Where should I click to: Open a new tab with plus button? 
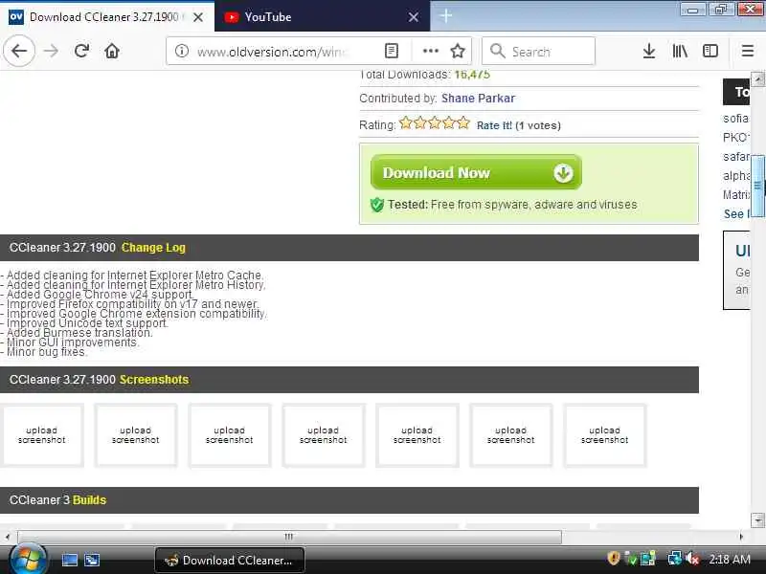pos(445,16)
